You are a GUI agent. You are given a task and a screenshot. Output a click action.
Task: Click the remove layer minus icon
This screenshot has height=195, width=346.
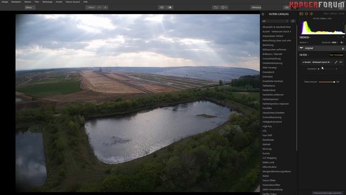coord(338,37)
